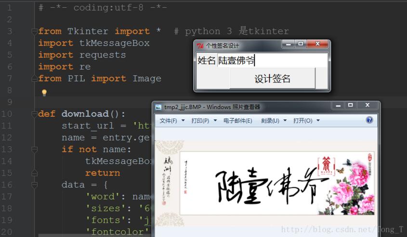Click the Tk icon in signature design titlebar
Viewport: 407px width, 237px height.
pyautogui.click(x=200, y=46)
